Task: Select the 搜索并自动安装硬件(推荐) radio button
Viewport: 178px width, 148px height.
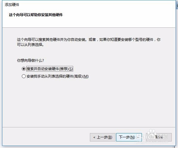Action: click(24, 69)
